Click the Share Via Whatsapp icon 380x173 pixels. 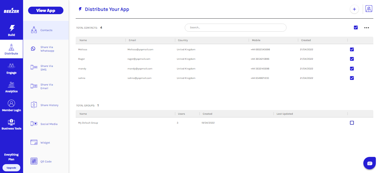pyautogui.click(x=33, y=49)
